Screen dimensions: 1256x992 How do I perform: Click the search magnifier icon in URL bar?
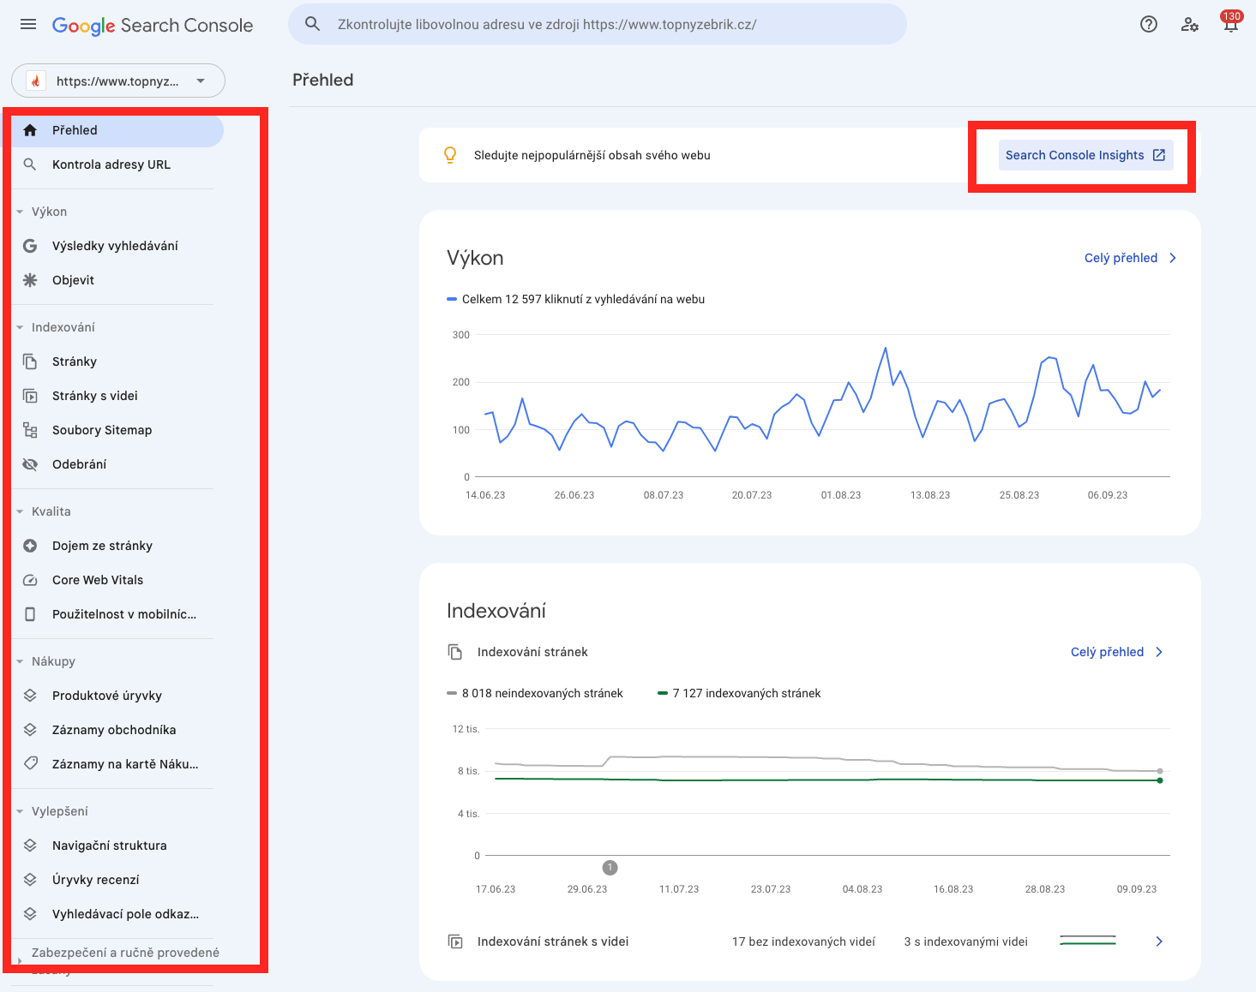(313, 24)
